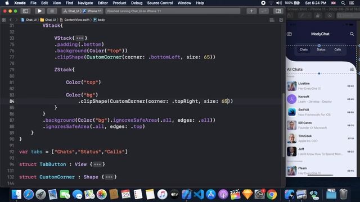The width and height of the screenshot is (360, 202).
Task: Tap camera icon in ModyChat preview
Action: click(289, 34)
